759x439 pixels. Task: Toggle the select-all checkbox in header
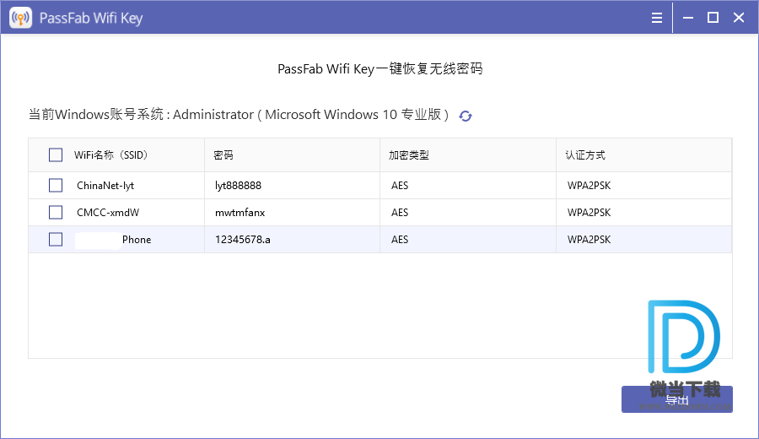(56, 155)
